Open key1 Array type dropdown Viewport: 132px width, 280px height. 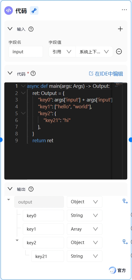tap(85, 229)
